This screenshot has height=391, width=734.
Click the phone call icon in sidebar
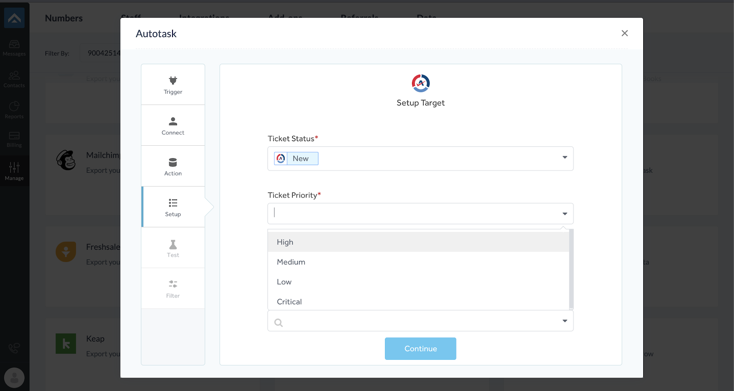(14, 348)
